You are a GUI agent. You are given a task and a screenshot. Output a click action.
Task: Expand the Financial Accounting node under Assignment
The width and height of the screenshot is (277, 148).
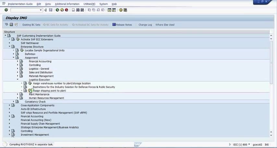[18, 61]
